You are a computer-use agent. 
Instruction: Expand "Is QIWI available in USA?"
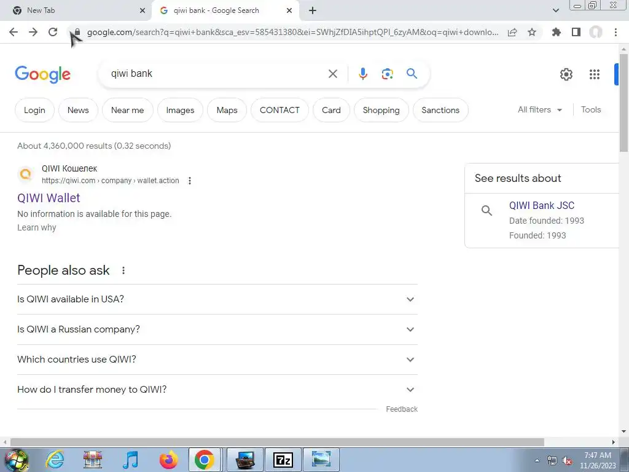[217, 299]
